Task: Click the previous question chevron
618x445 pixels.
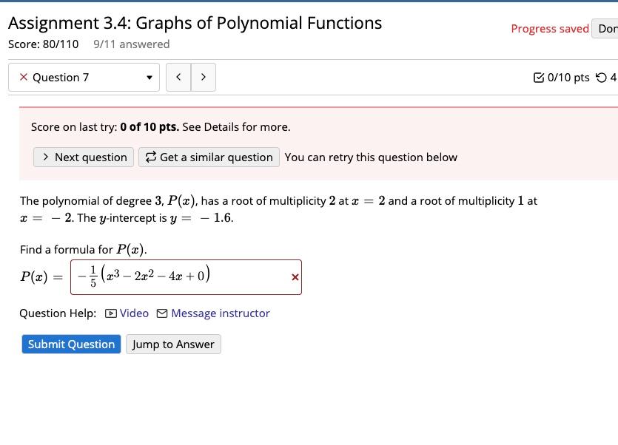Action: pos(178,77)
